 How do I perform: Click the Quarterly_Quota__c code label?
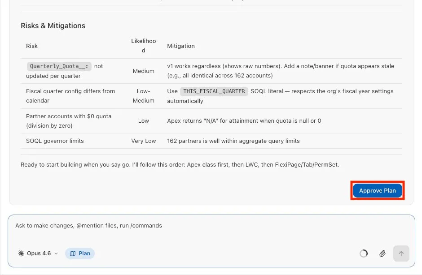pos(59,66)
